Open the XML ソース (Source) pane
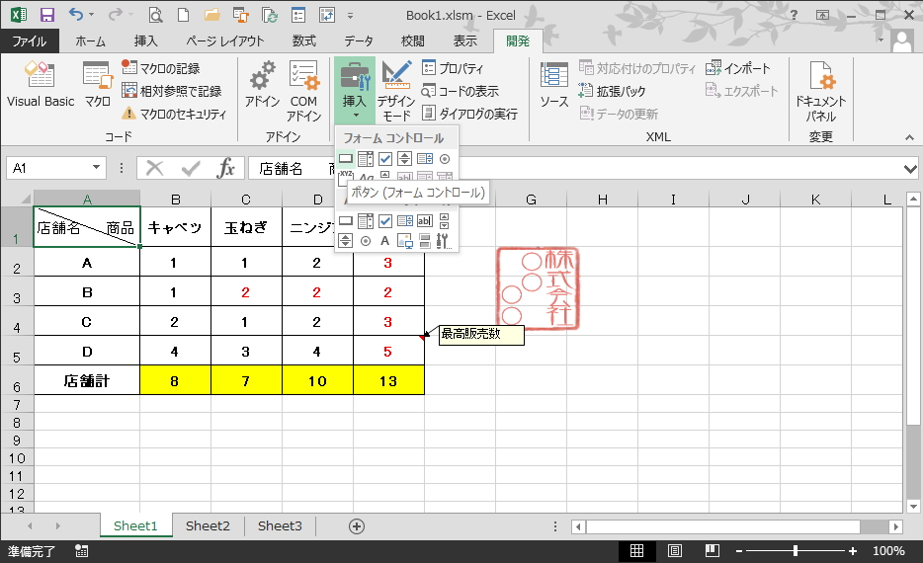Viewport: 923px width, 563px height. [554, 84]
